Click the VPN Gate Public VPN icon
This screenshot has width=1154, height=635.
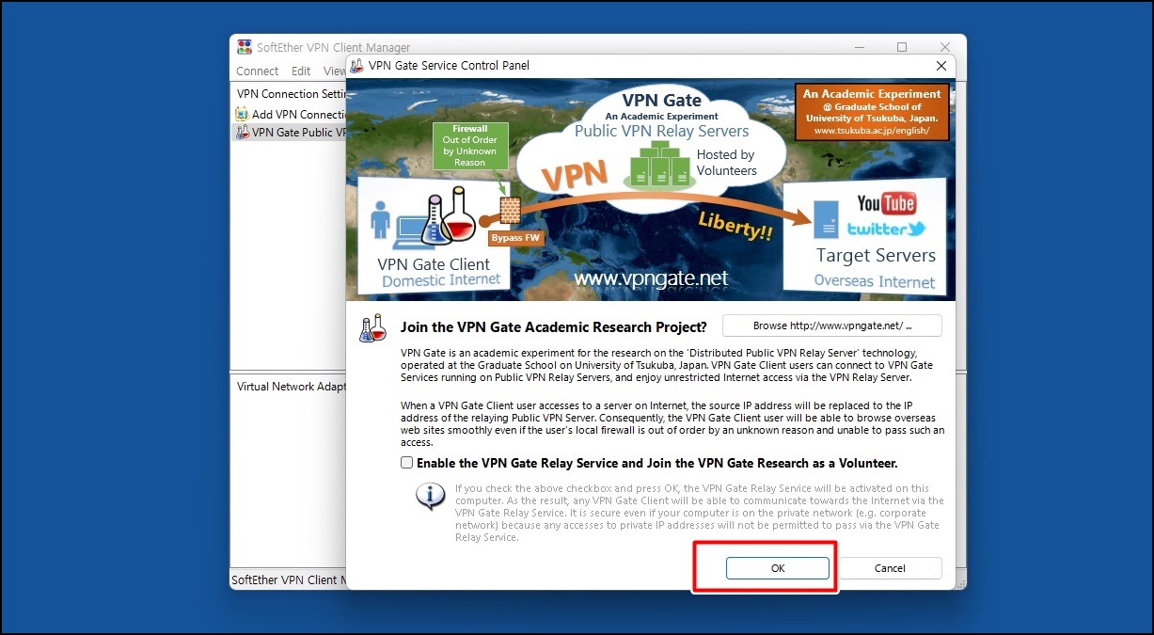tap(242, 133)
